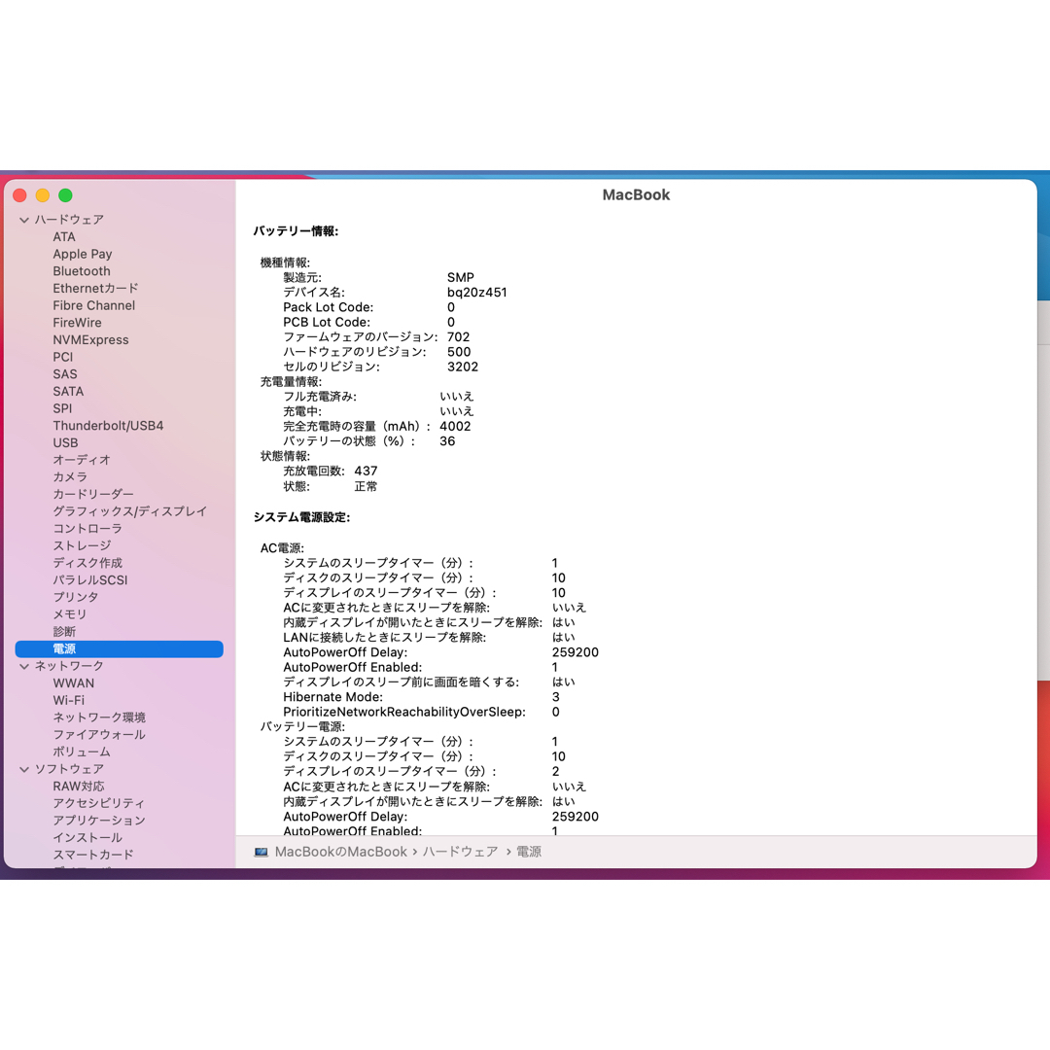The image size is (1050, 1050).
Task: Click the MacBook window title
Action: tap(636, 194)
